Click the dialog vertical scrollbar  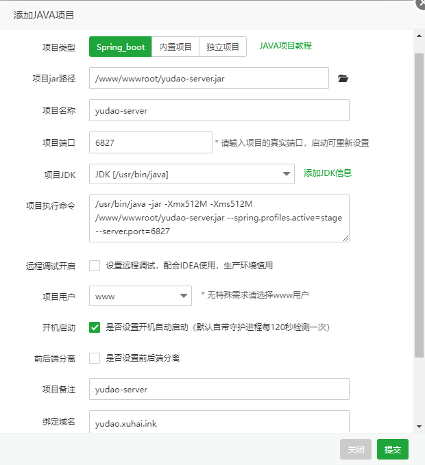(x=419, y=205)
